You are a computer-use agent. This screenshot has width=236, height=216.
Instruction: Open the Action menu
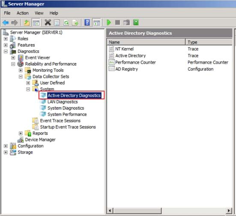point(23,13)
